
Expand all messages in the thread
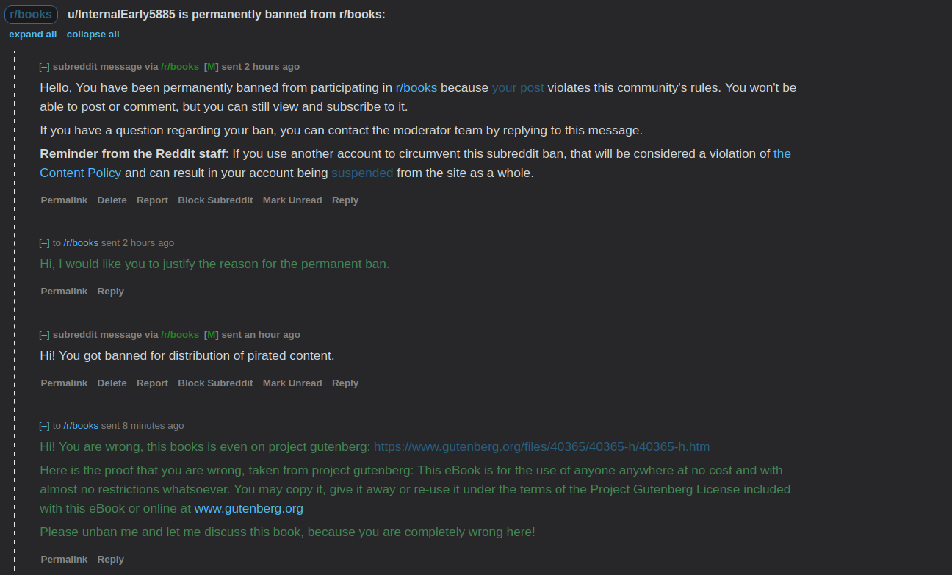pos(33,35)
